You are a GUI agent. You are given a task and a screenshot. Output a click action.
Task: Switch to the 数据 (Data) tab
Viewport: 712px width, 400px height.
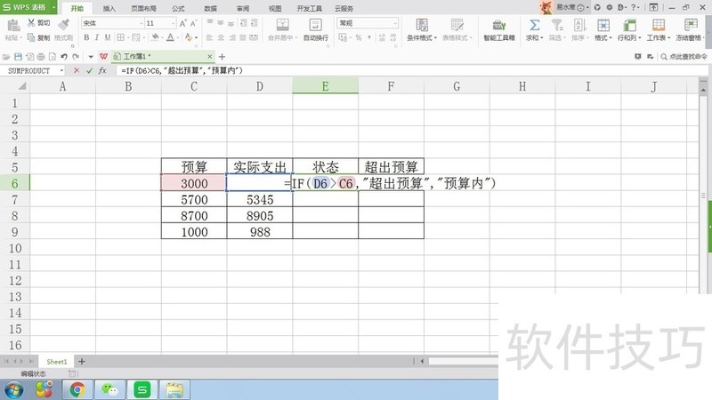[210, 9]
